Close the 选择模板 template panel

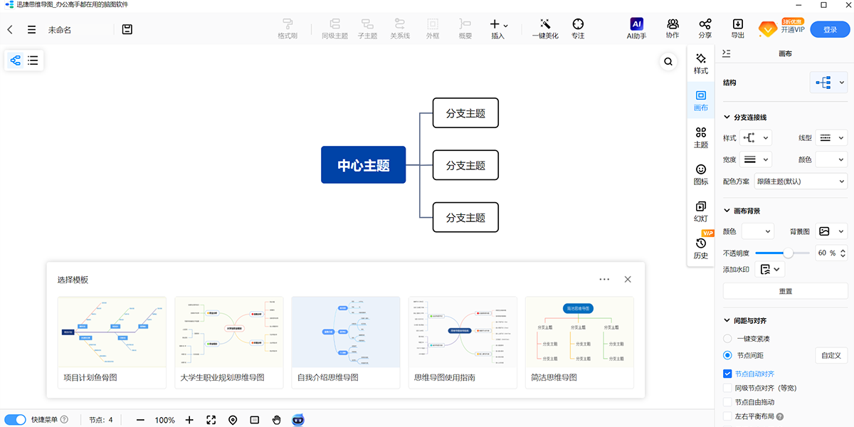pos(628,280)
